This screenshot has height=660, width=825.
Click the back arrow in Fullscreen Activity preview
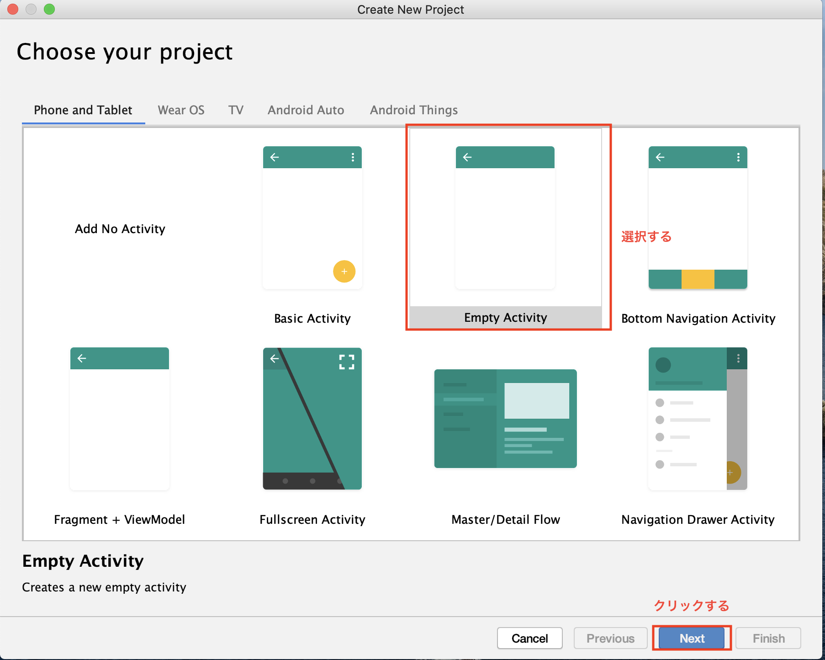click(275, 358)
